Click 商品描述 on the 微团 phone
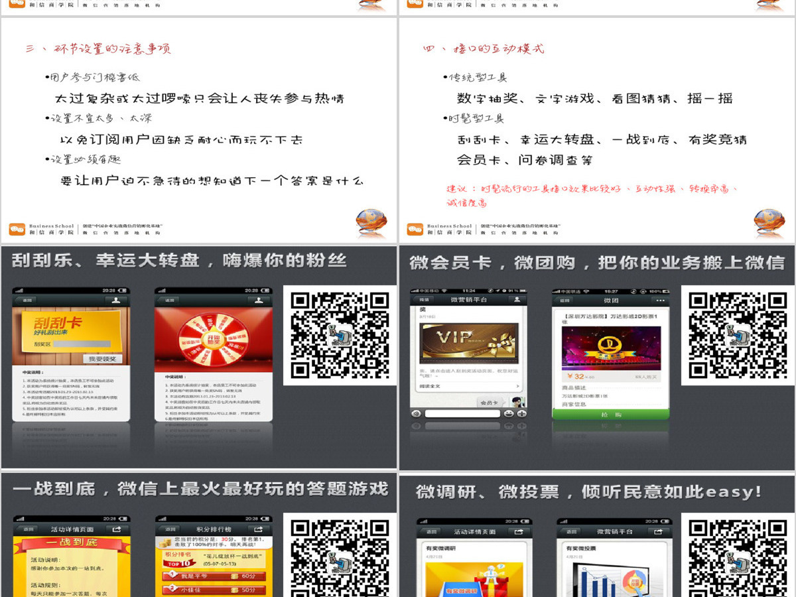 (574, 387)
